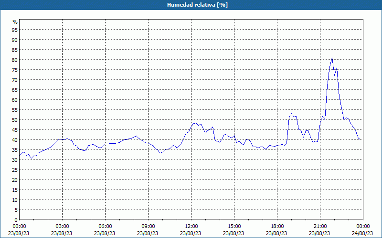The image size is (382, 238).
Task: Select the 10 y-axis tick label
Action: click(x=15, y=199)
